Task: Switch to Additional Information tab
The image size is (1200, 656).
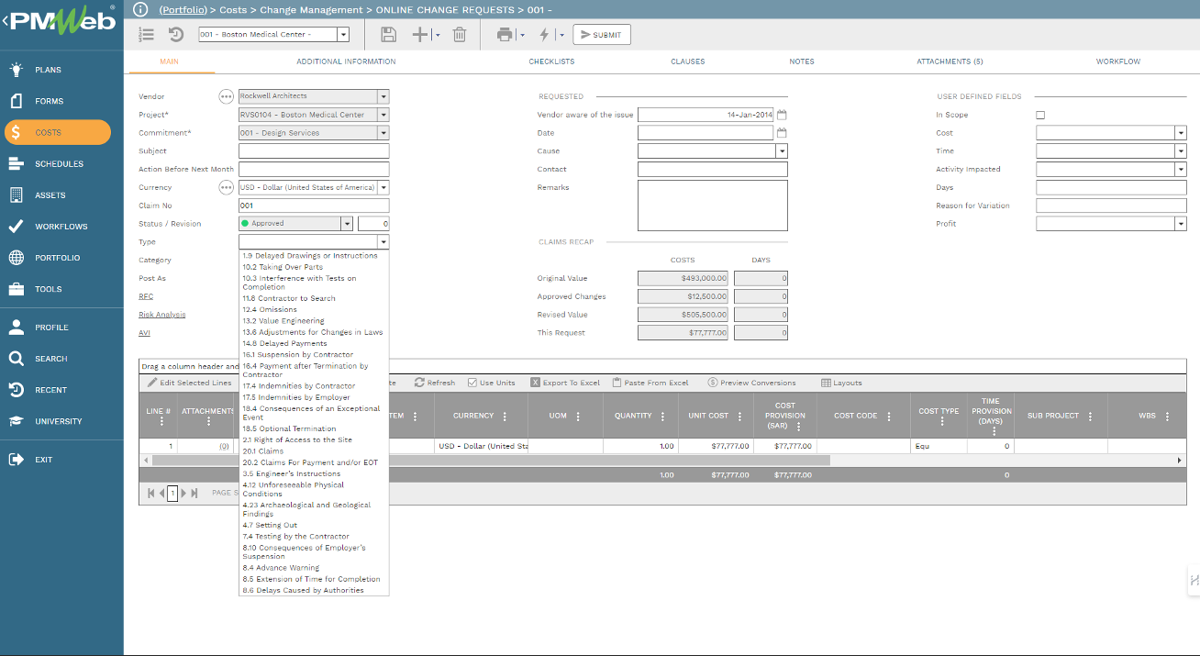Action: [x=346, y=61]
